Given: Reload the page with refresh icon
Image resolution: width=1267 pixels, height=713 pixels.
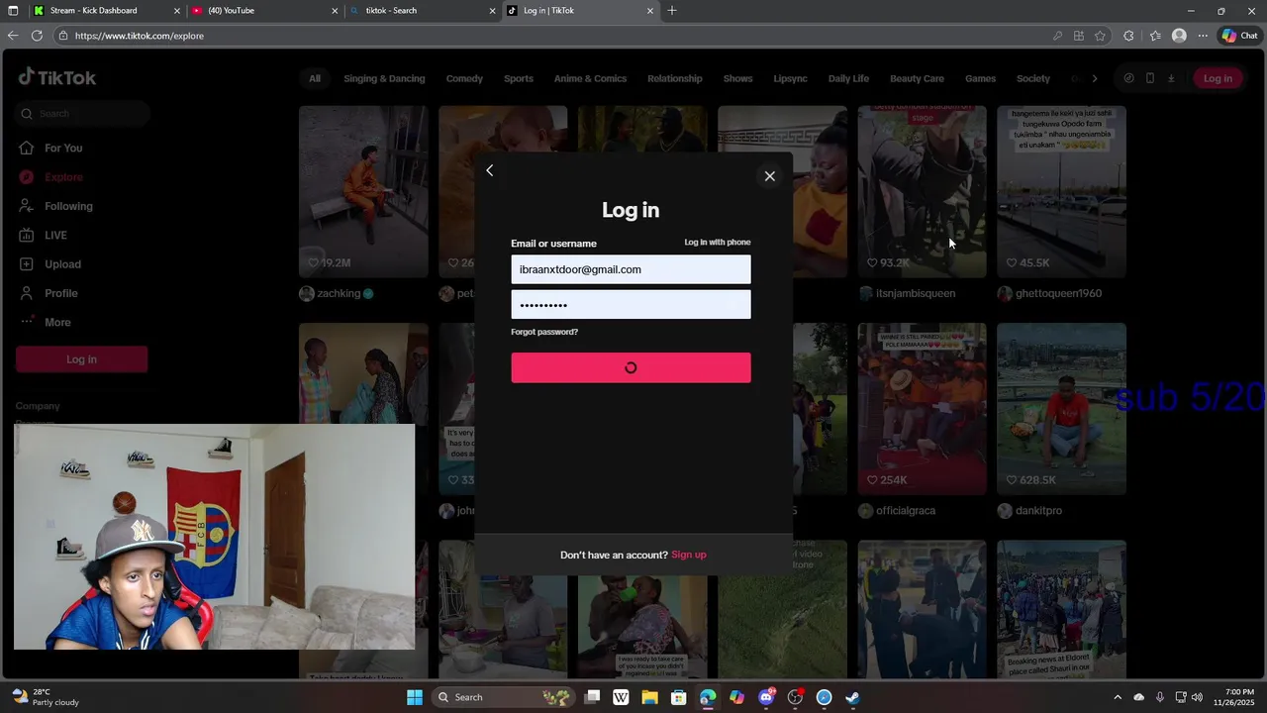Looking at the screenshot, I should (37, 36).
